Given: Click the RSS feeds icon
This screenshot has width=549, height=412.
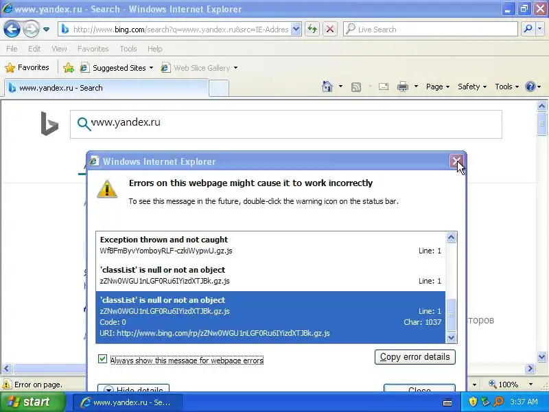Looking at the screenshot, I should (356, 87).
